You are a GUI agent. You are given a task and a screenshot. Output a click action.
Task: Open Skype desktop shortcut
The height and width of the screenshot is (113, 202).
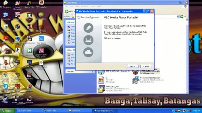click(x=6, y=88)
